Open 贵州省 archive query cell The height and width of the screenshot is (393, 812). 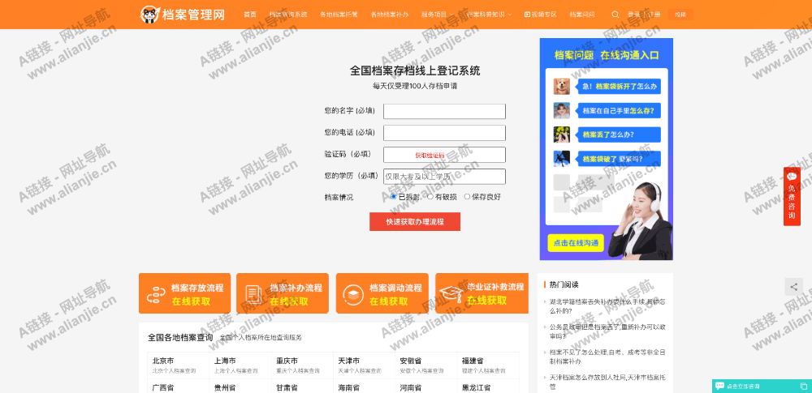(240, 387)
